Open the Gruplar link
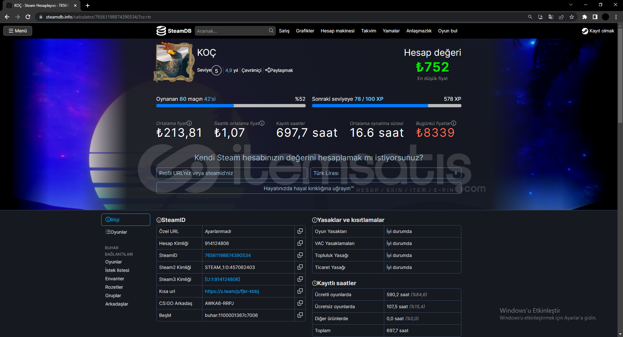The height and width of the screenshot is (337, 623). 113,296
